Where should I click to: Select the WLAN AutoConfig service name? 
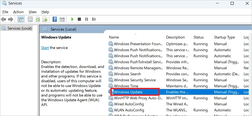[x=129, y=110]
